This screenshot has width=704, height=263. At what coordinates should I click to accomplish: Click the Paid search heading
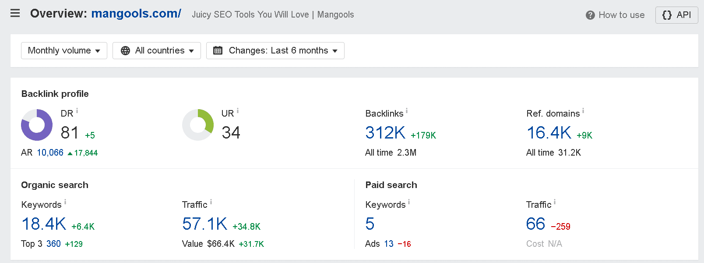(391, 185)
